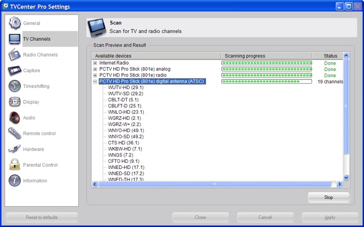Select channel WNLO-HD (23.1)

[126, 112]
